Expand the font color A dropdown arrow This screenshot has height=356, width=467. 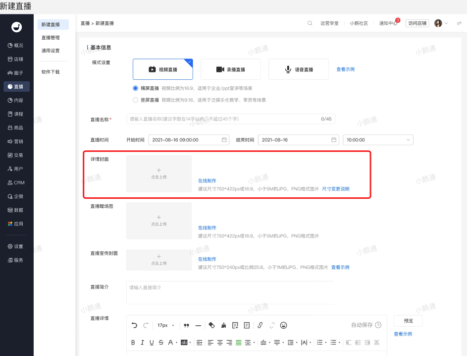177,343
